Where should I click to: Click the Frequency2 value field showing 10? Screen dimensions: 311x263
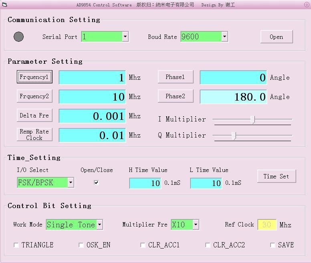(92, 97)
